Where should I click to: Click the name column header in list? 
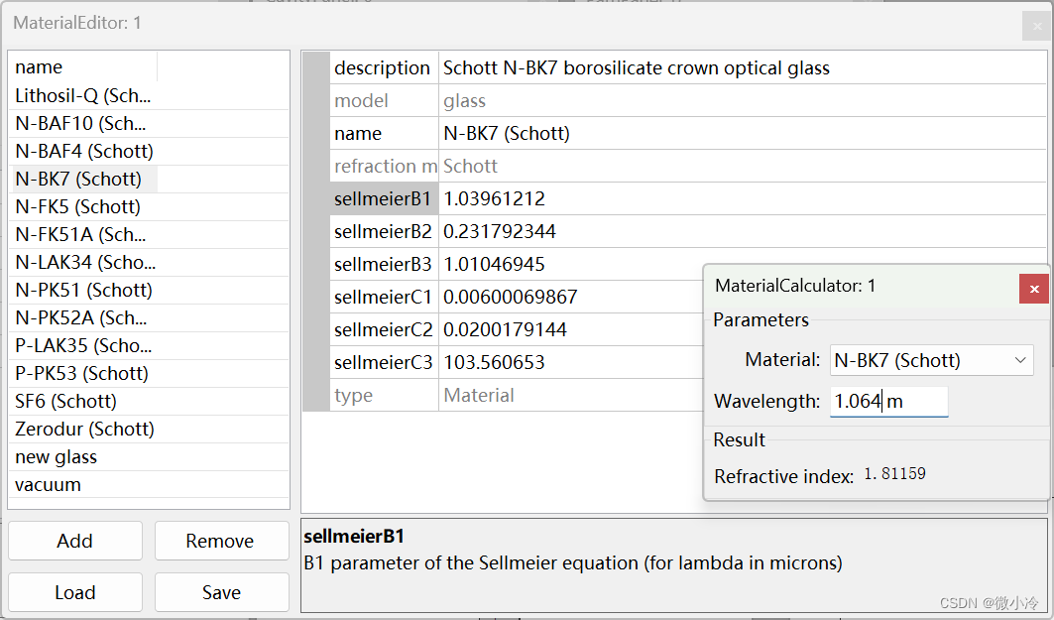39,67
